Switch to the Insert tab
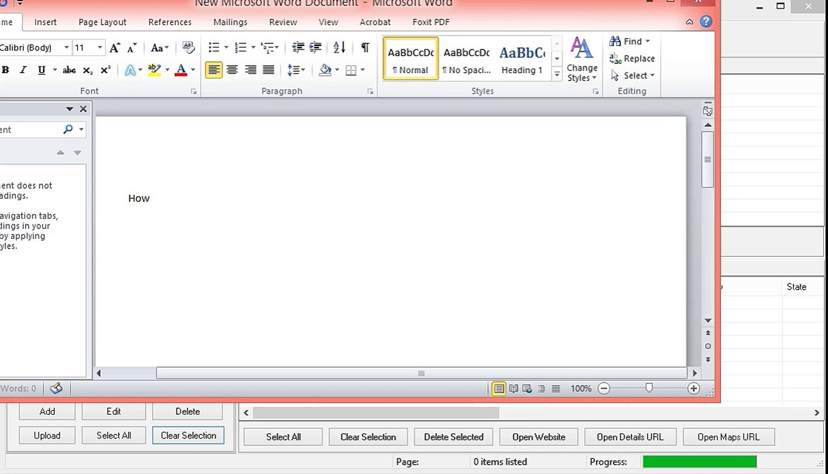 coord(45,22)
